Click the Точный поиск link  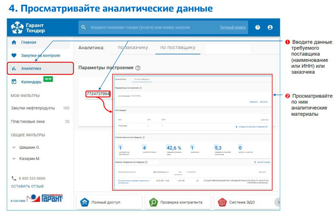pos(233,28)
